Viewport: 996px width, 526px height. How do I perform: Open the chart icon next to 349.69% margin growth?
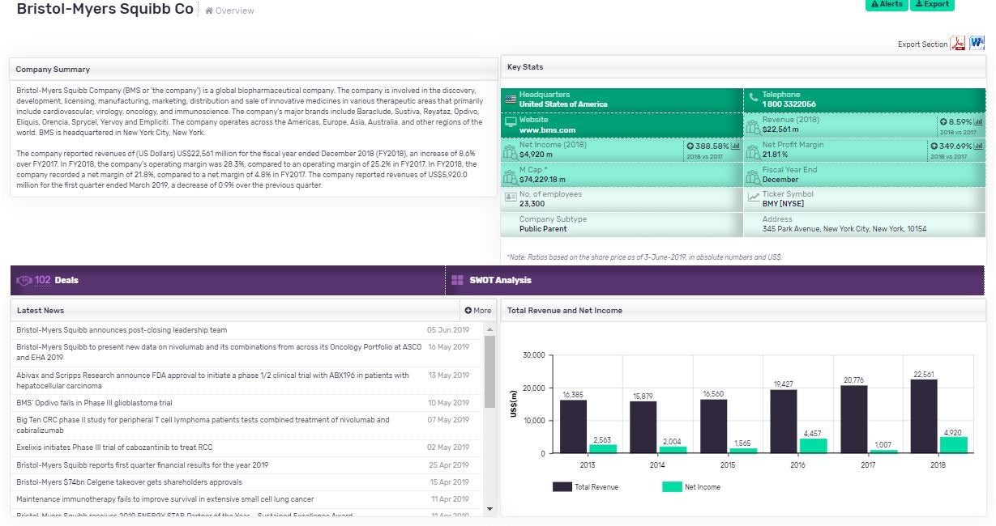pos(978,146)
